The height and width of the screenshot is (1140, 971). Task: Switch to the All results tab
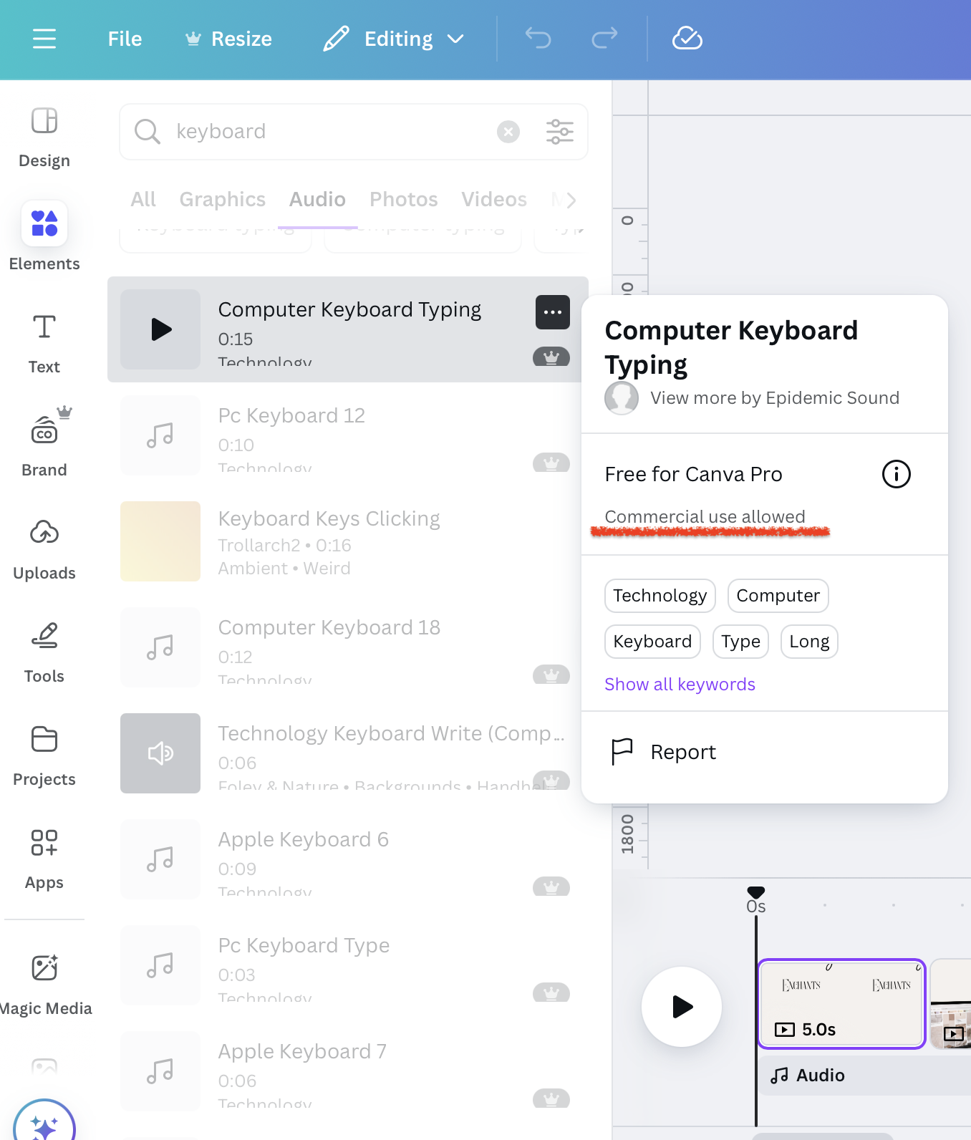(143, 199)
